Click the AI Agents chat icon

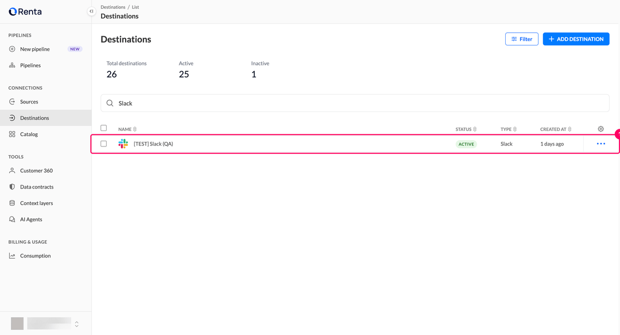tap(12, 220)
